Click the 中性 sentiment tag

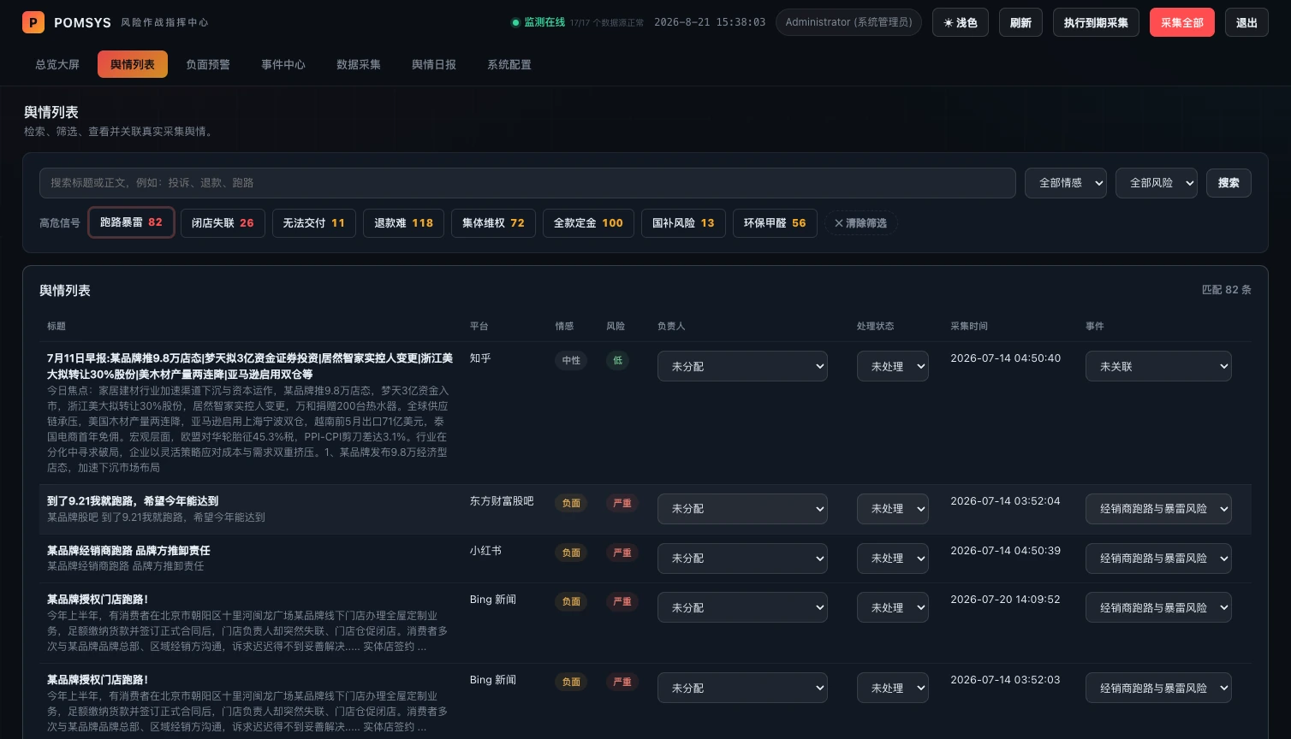tap(571, 360)
